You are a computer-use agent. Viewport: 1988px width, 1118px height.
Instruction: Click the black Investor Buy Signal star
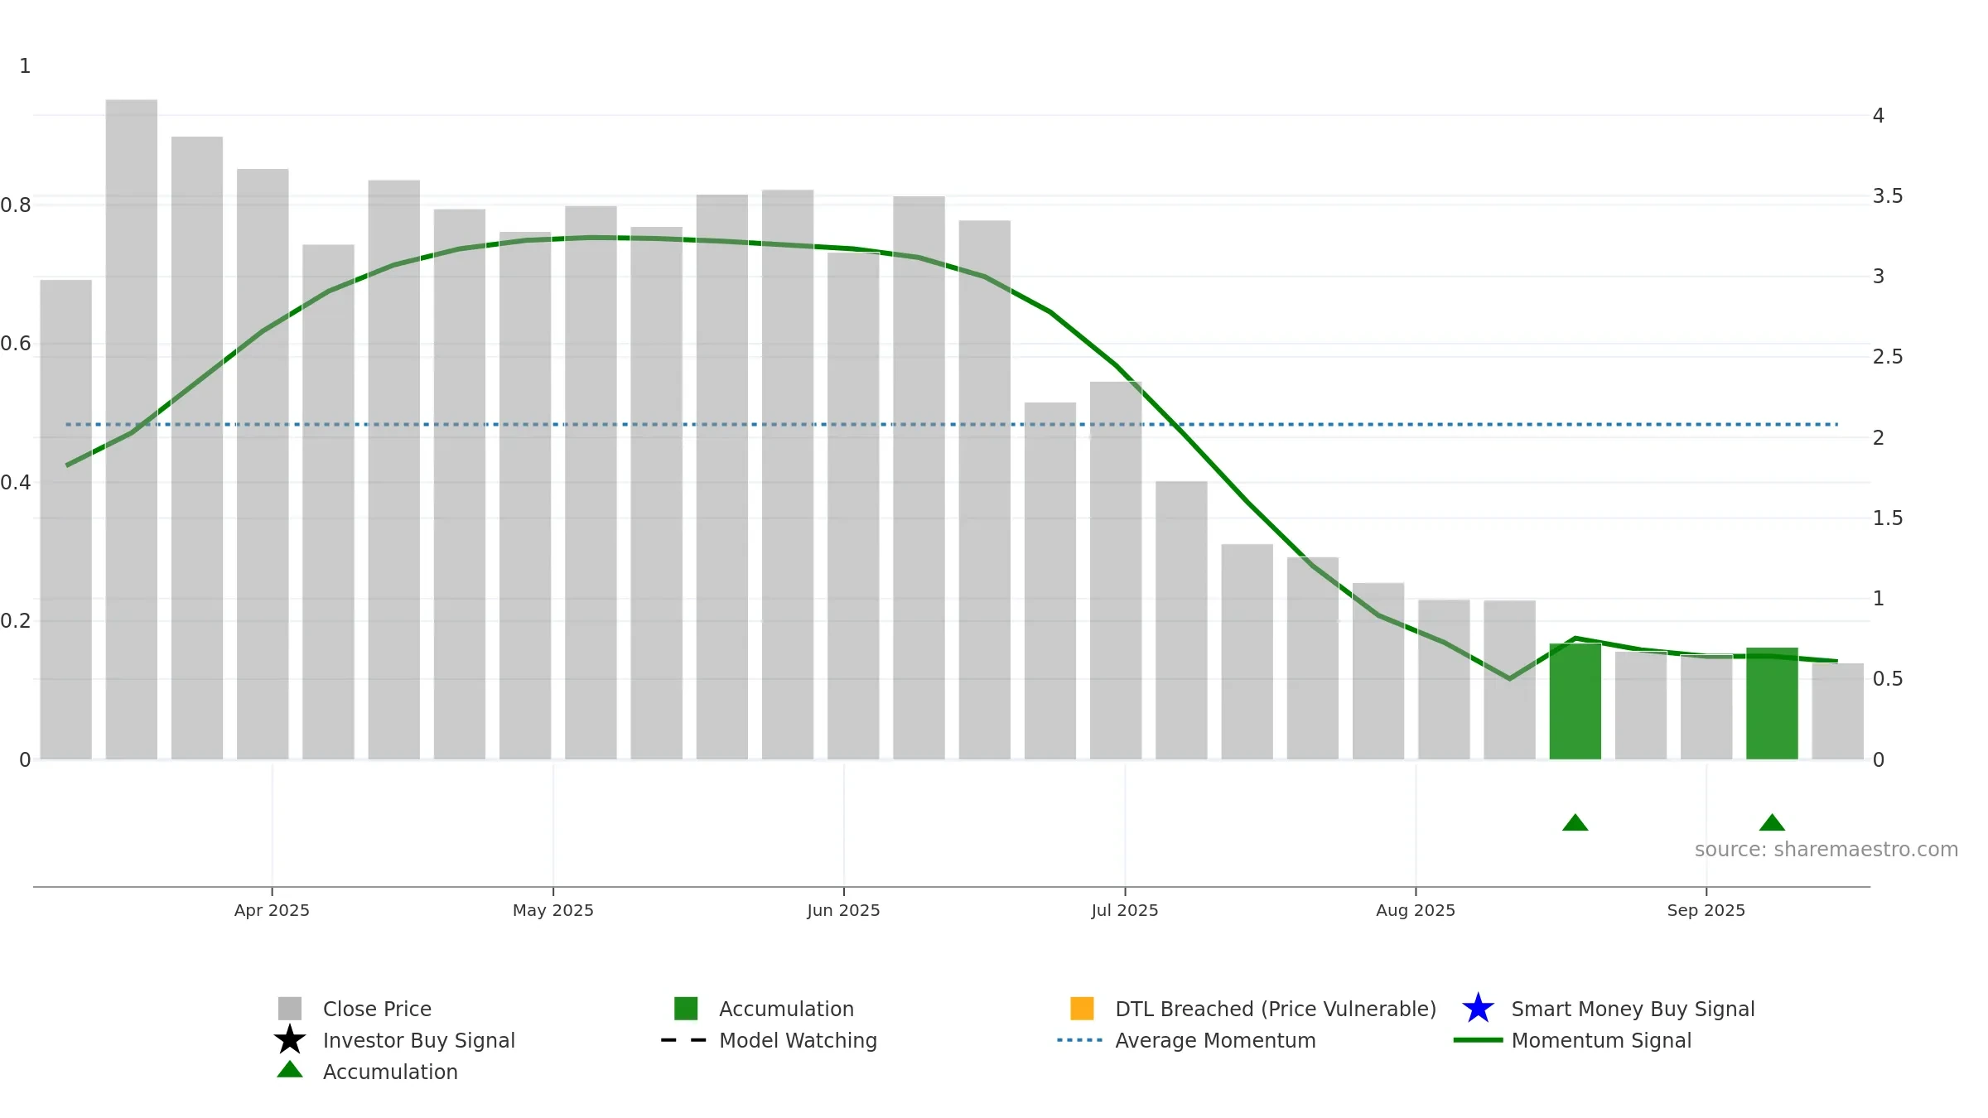click(290, 1039)
